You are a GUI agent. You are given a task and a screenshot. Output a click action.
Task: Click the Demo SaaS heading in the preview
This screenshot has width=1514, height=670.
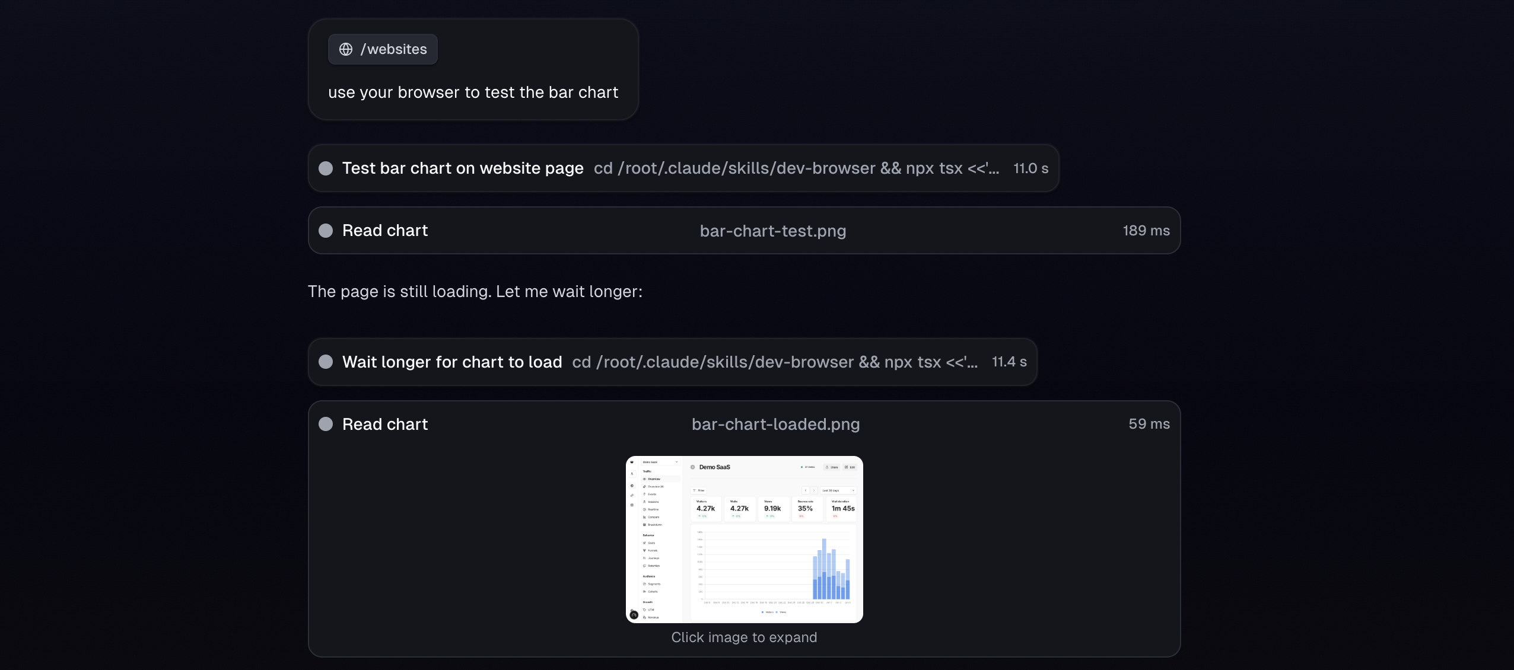click(714, 467)
